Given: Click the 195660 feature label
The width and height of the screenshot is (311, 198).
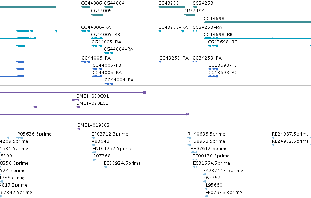Looking at the screenshot, I should pyautogui.click(x=214, y=185).
